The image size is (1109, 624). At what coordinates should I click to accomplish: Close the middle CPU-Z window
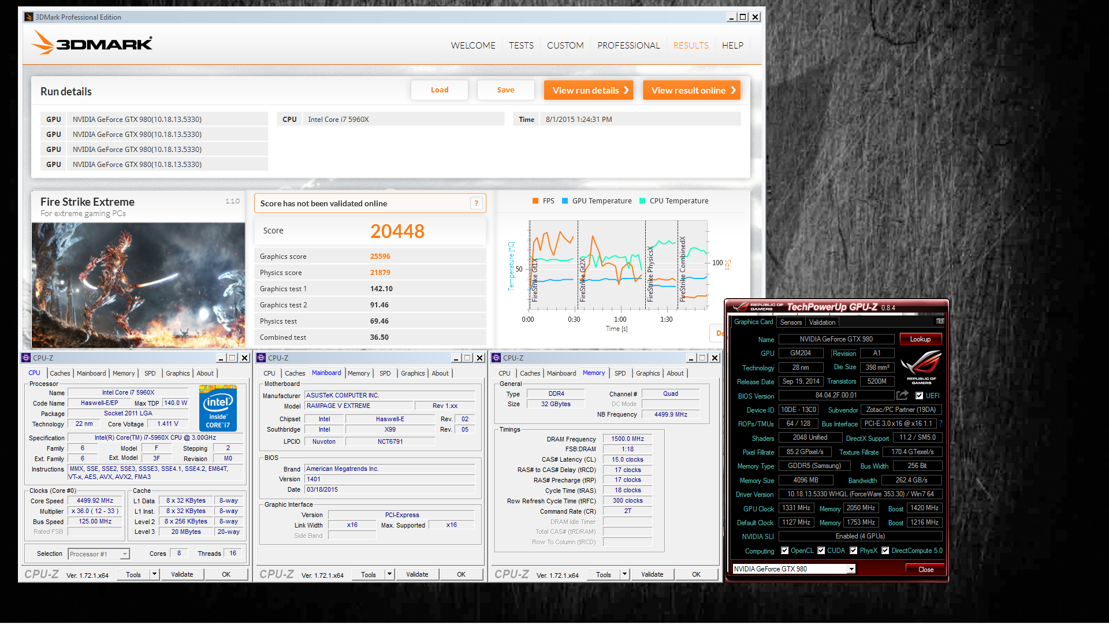[479, 358]
